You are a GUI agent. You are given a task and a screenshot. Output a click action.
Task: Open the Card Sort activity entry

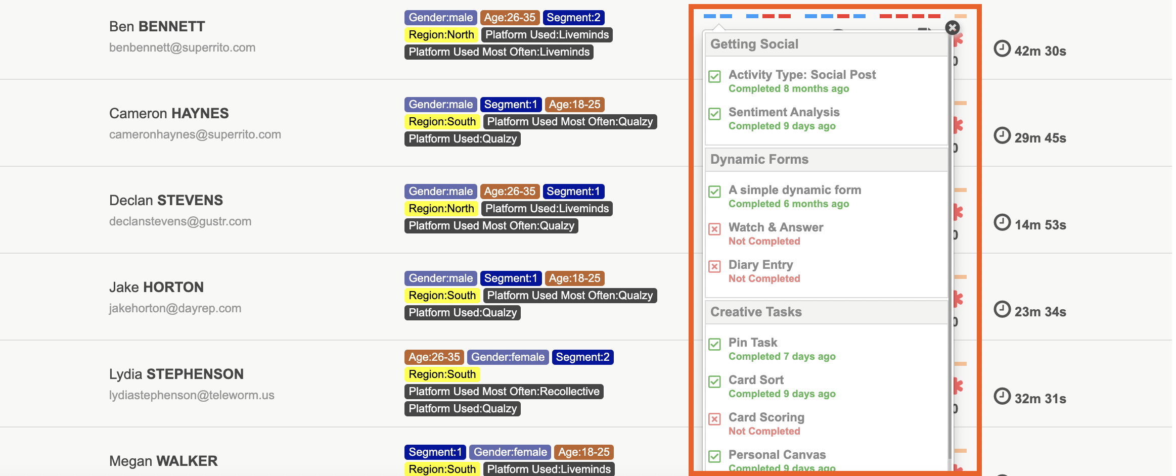756,380
